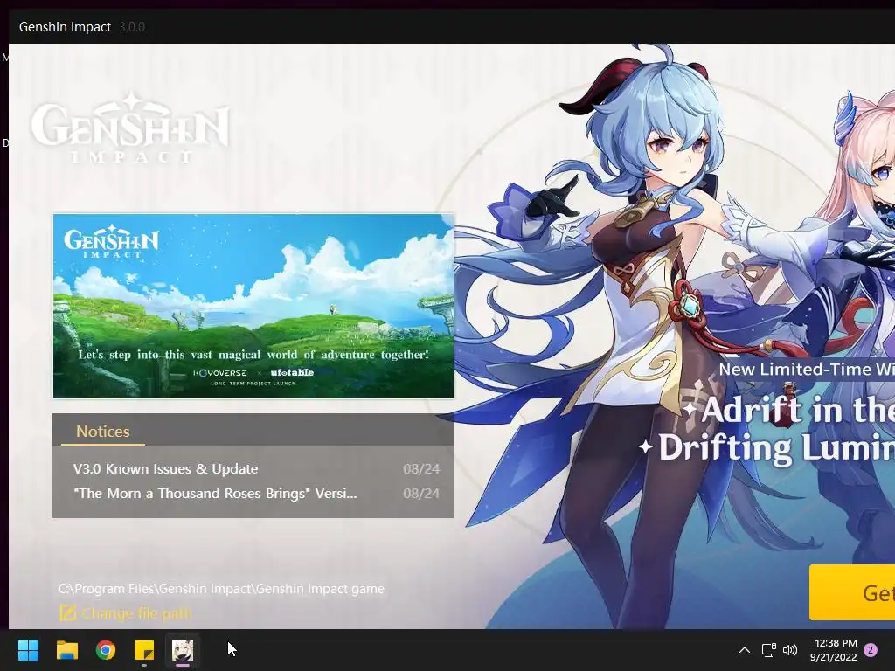Viewport: 895px width, 671px height.
Task: Select the install path C:\Program Files\Genshin Impact text
Action: coord(221,589)
